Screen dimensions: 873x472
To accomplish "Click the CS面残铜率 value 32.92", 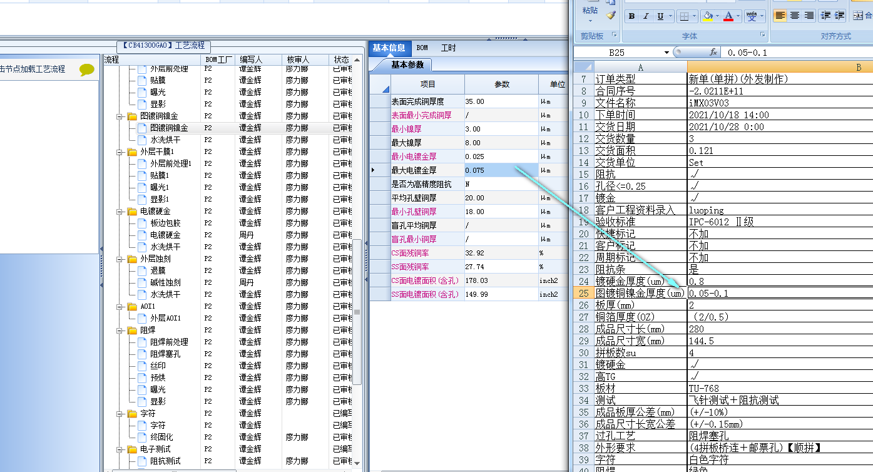I will point(501,253).
